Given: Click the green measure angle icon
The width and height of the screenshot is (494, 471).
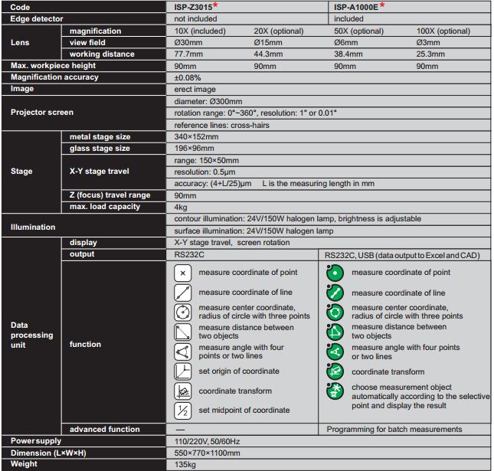Looking at the screenshot, I should click(x=335, y=352).
